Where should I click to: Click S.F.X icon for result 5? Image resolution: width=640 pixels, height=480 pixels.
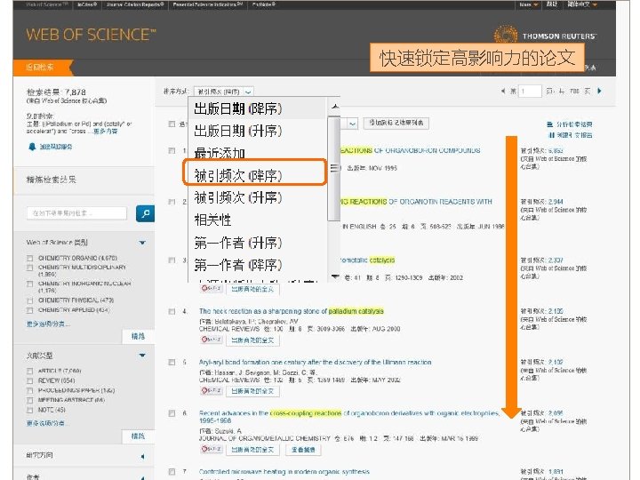coord(212,390)
